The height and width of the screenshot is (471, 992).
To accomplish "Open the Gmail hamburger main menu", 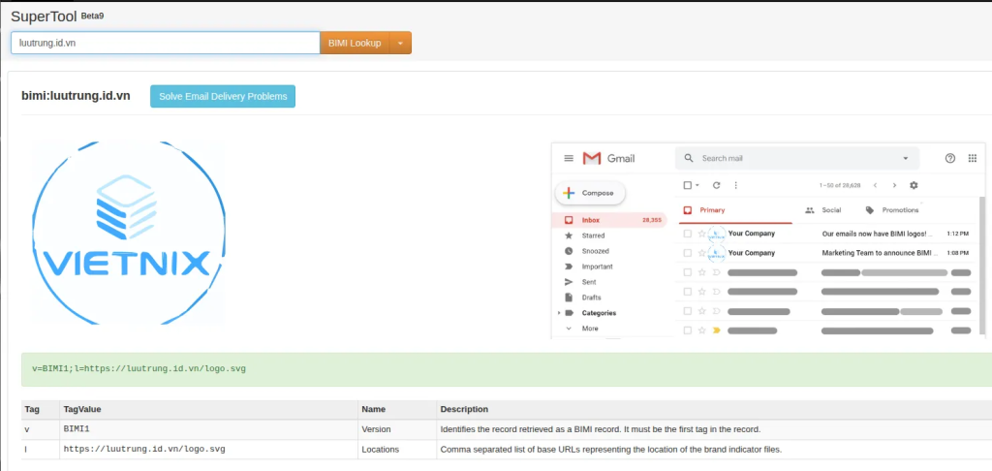I will 569,158.
